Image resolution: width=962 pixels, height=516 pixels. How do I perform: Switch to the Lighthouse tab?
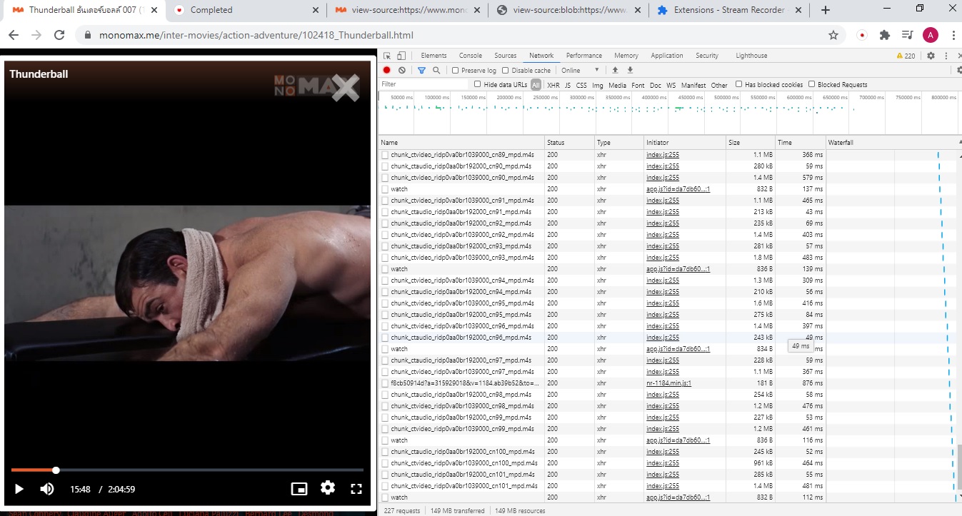point(751,56)
